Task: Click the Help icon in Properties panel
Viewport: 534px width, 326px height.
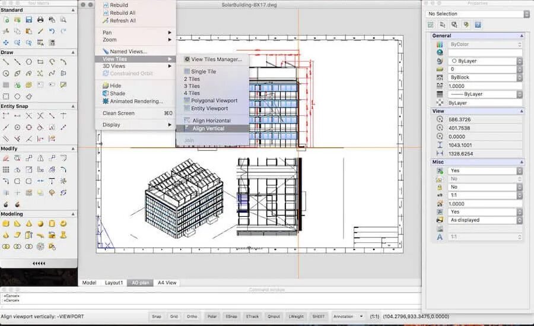Action: [478, 24]
